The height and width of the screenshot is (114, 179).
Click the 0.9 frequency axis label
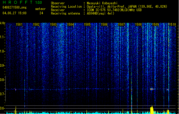tap(3, 66)
